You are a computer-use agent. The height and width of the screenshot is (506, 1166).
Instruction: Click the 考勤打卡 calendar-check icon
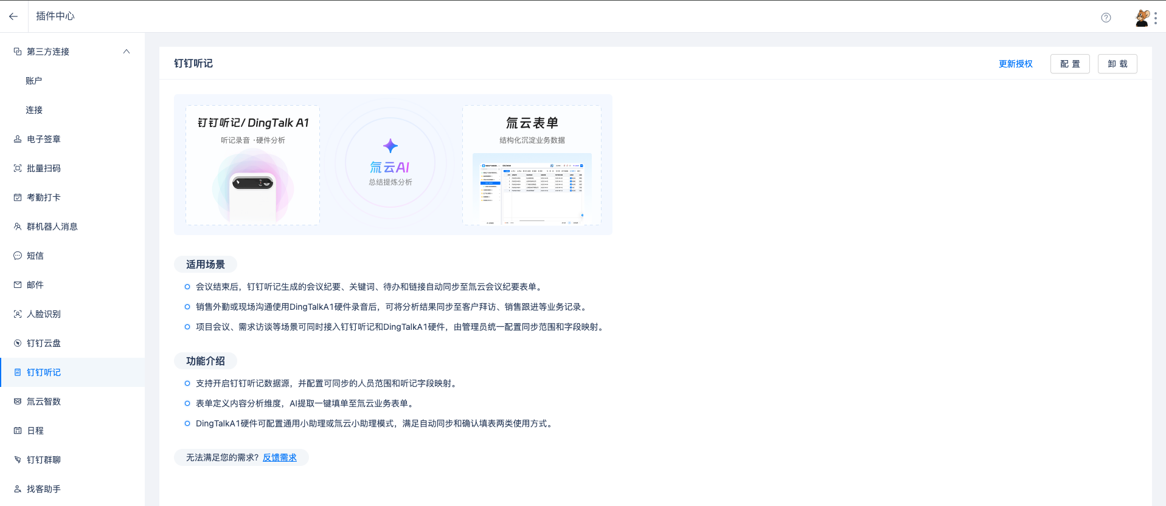(18, 197)
